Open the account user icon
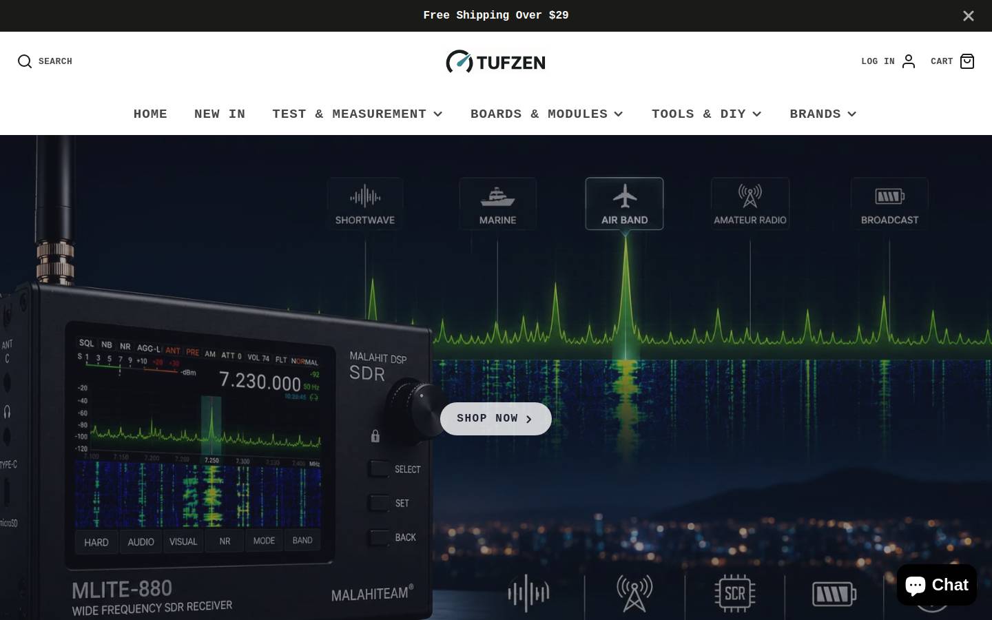The image size is (992, 620). [909, 61]
